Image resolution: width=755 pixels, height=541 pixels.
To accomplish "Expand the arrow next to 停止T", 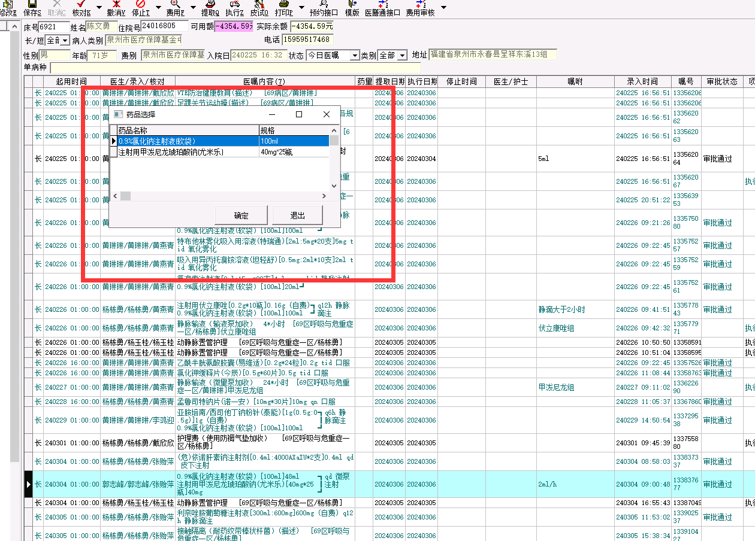I will point(158,7).
